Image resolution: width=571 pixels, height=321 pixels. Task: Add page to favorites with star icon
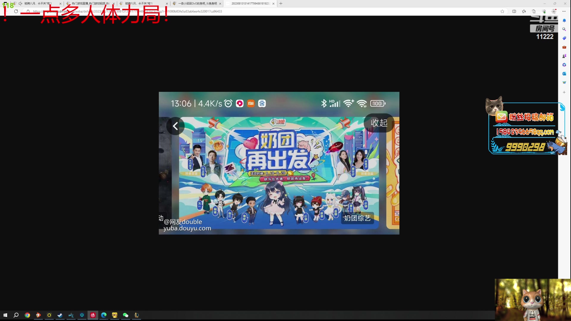pyautogui.click(x=502, y=11)
